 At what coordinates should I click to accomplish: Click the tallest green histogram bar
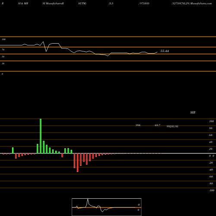pos(41,136)
